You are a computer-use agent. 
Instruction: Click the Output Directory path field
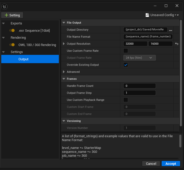[145, 30]
